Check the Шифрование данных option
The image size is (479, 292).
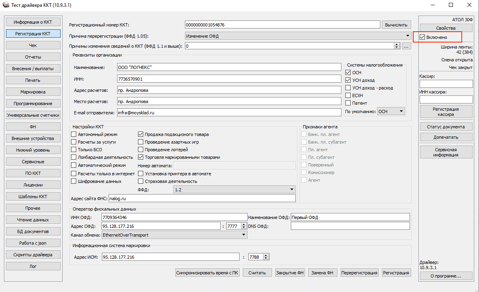tap(74, 181)
